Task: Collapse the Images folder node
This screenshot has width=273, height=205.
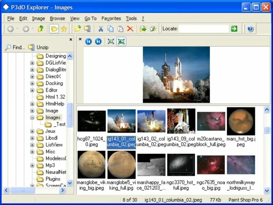Action: pyautogui.click(x=32, y=118)
